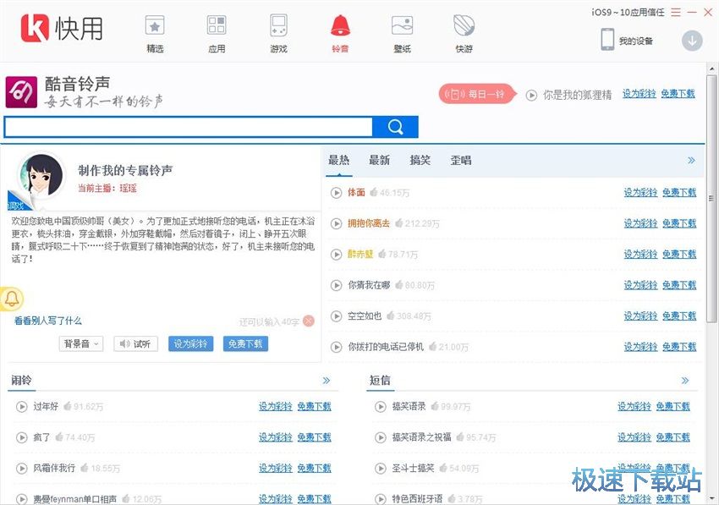Click 免费下载 for 过年好

pos(314,406)
